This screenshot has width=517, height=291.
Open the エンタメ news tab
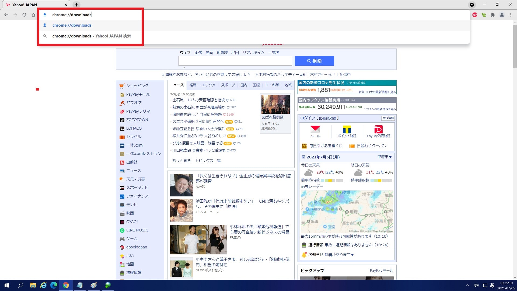click(209, 85)
